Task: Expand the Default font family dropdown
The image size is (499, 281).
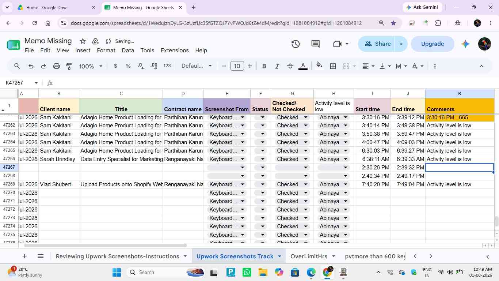Action: tap(197, 66)
